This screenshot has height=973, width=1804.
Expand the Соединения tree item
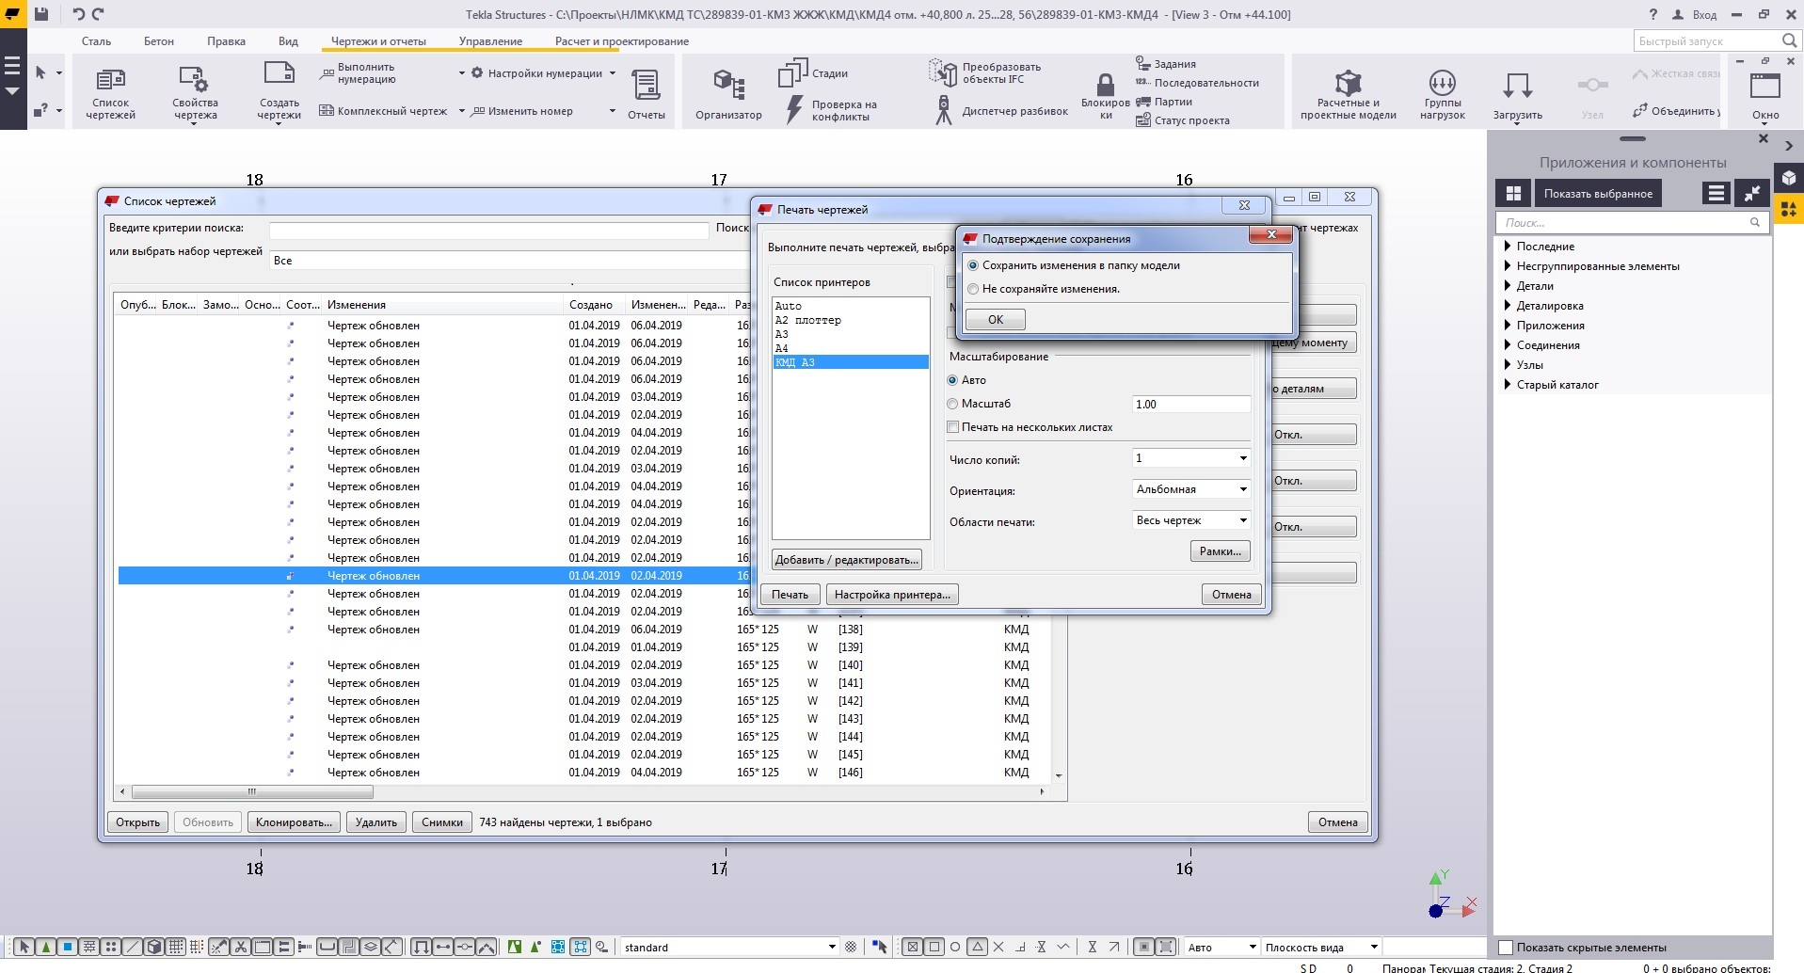pos(1509,345)
